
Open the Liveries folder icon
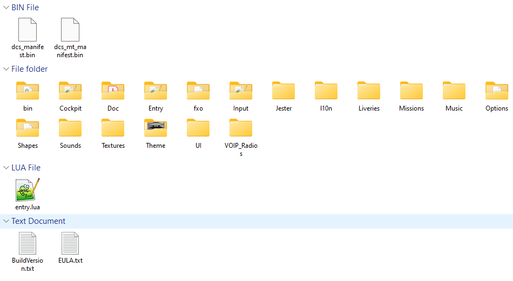(x=369, y=91)
